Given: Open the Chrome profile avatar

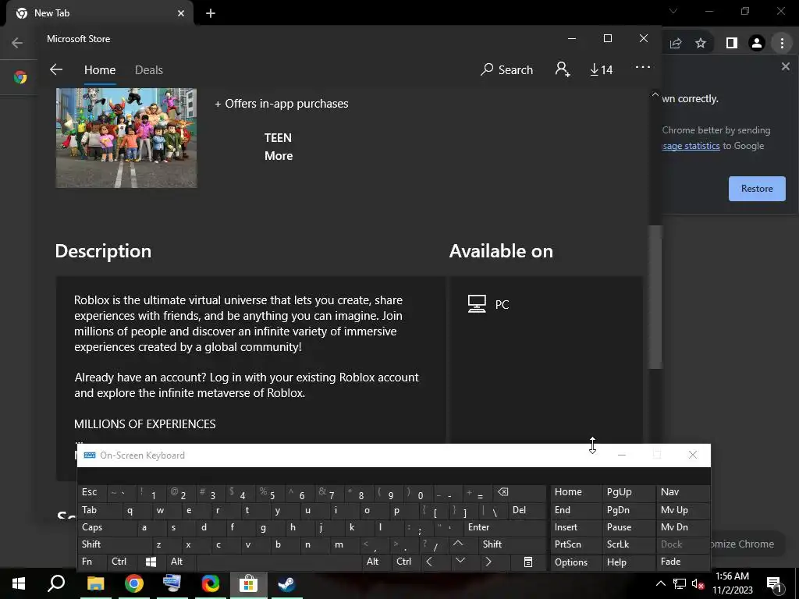Looking at the screenshot, I should (757, 44).
